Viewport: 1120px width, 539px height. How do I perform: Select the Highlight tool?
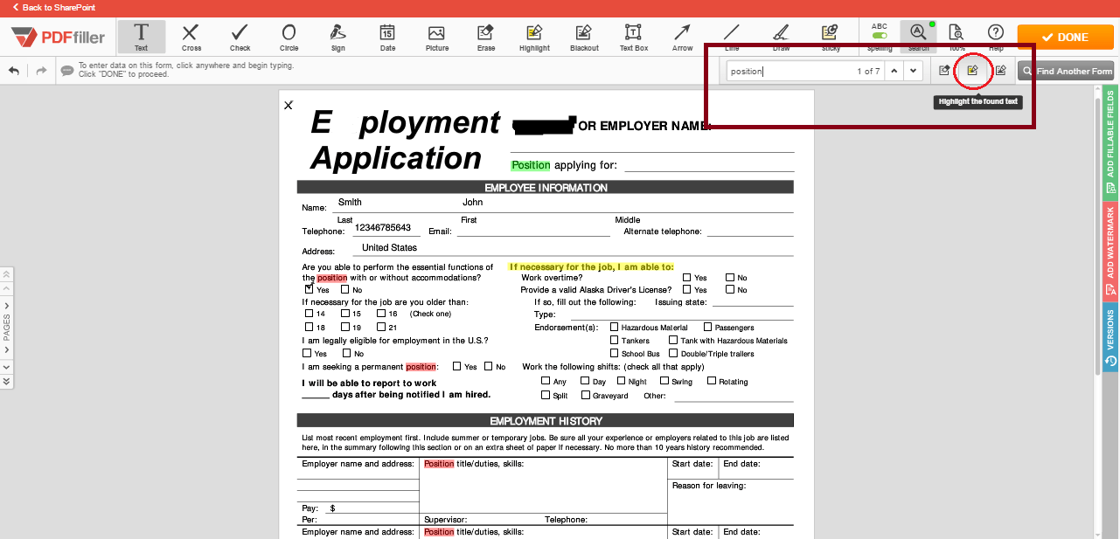click(534, 37)
